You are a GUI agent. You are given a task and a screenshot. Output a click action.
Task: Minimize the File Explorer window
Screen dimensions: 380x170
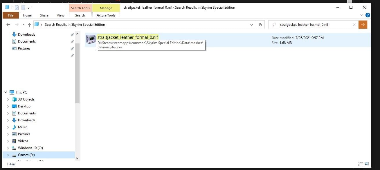pyautogui.click(x=337, y=7)
